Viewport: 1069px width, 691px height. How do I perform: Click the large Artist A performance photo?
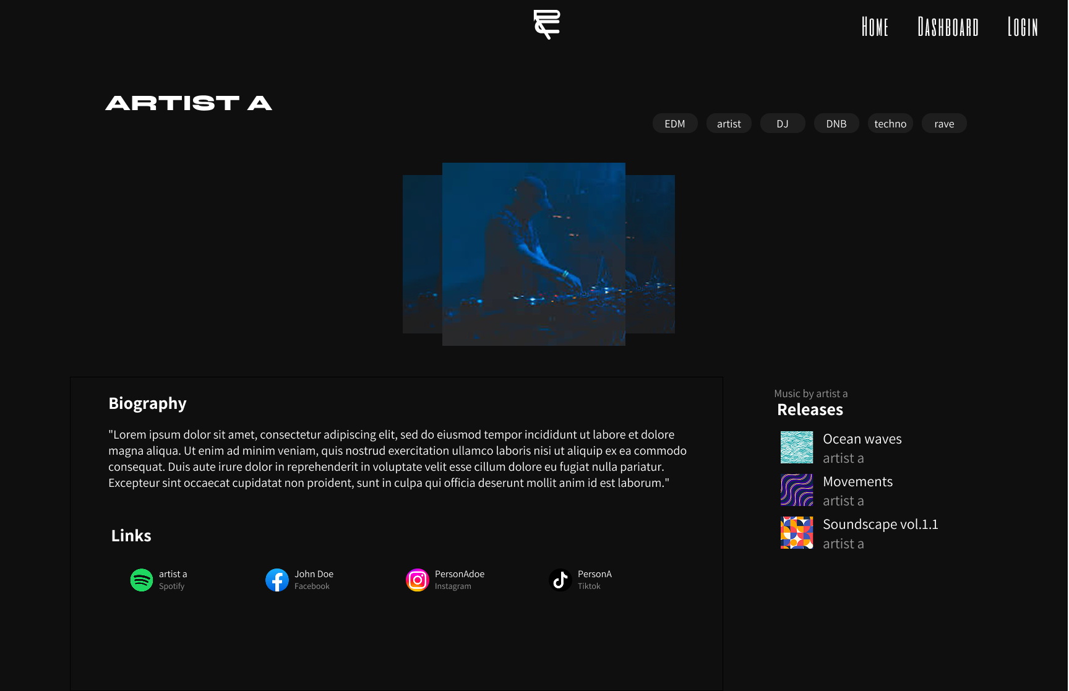(x=533, y=254)
